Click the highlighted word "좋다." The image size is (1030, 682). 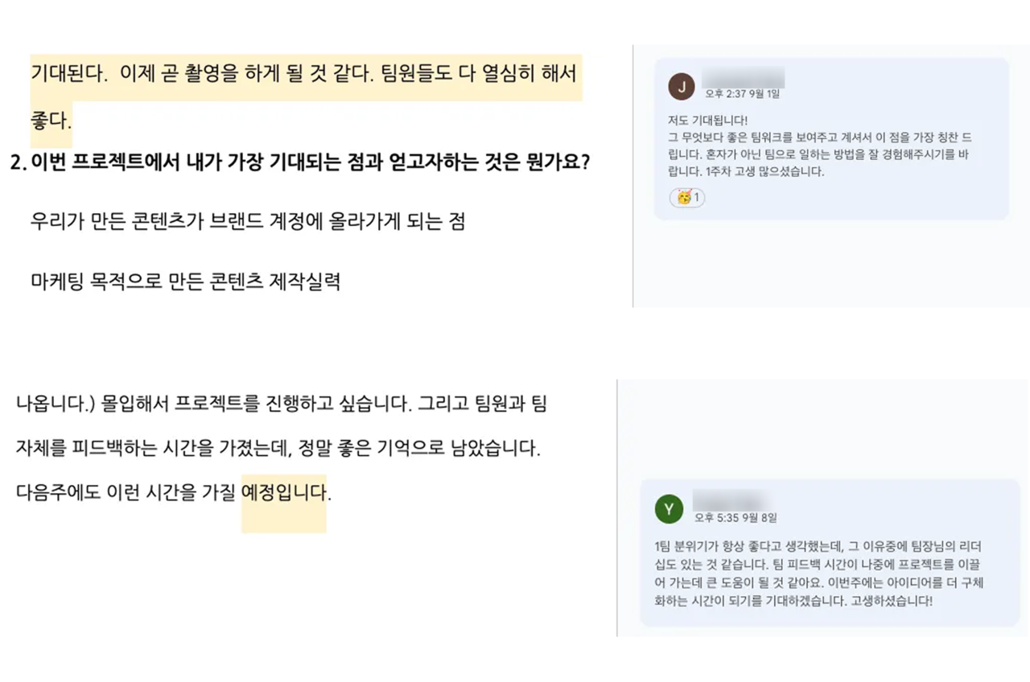tap(51, 121)
